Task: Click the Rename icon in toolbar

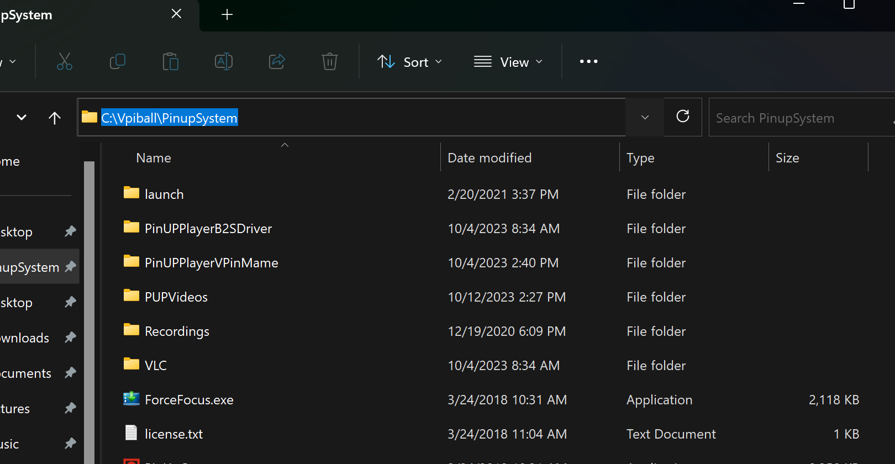Action: [224, 61]
